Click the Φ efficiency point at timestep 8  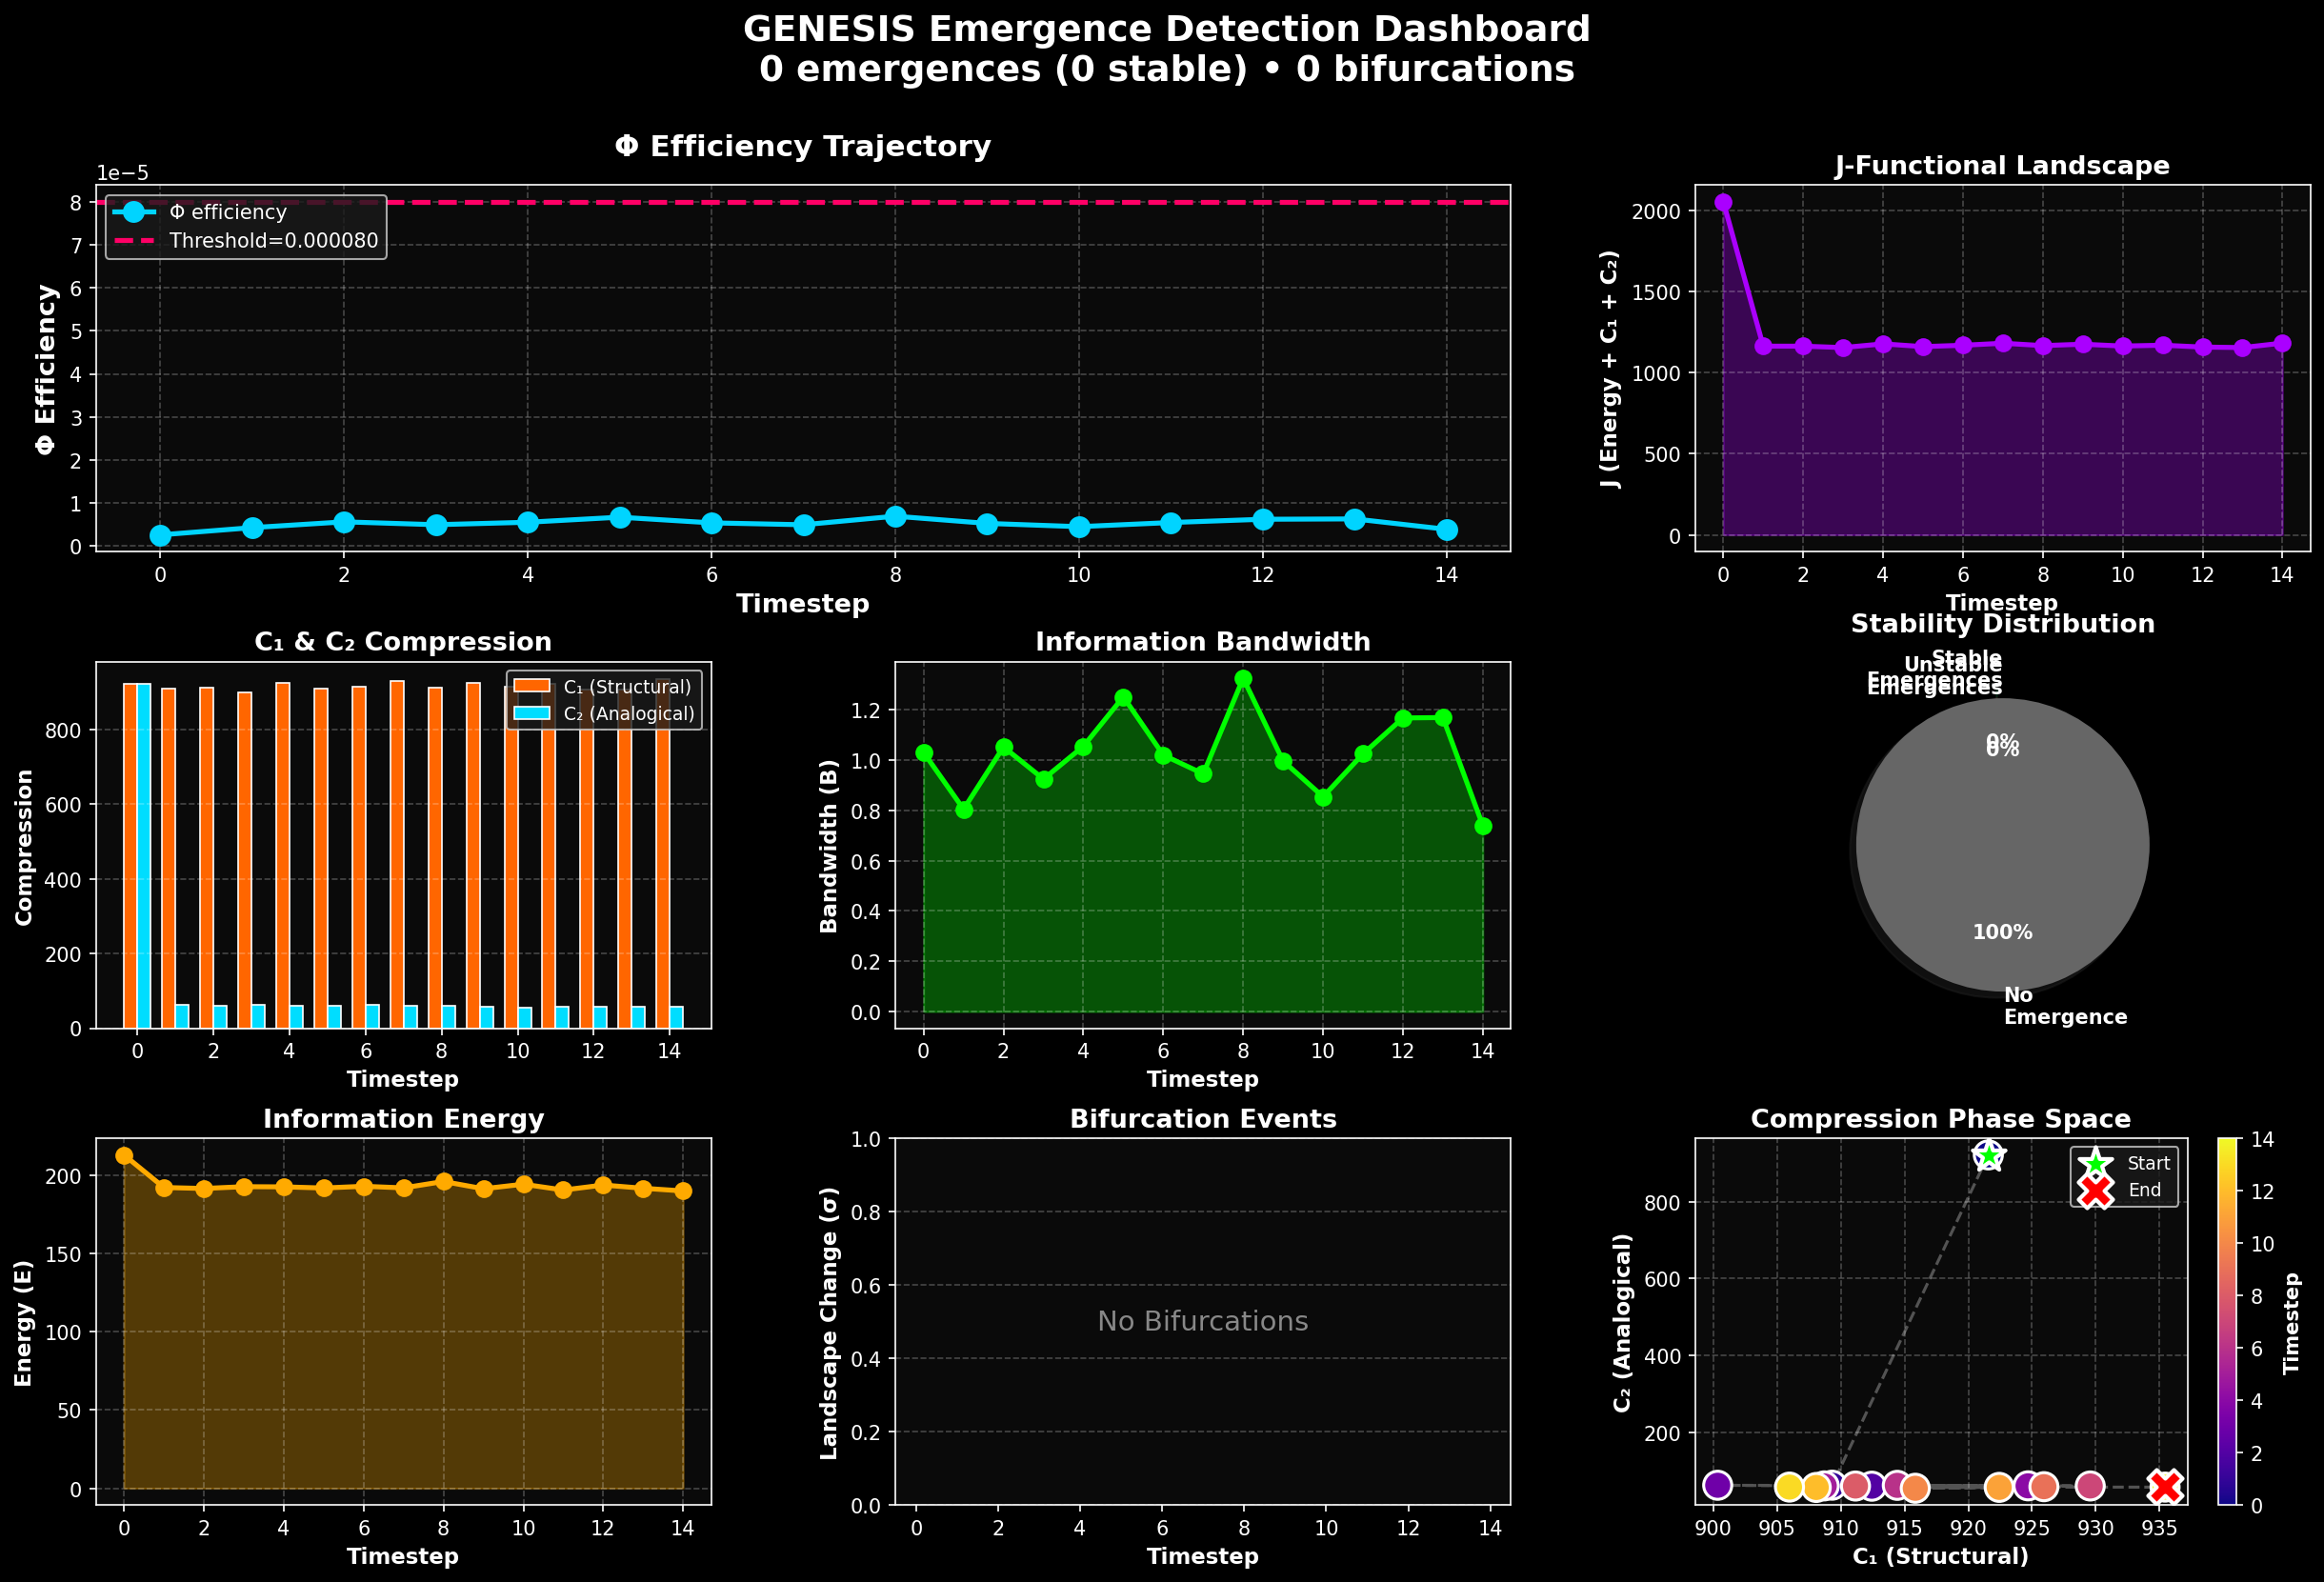(895, 517)
